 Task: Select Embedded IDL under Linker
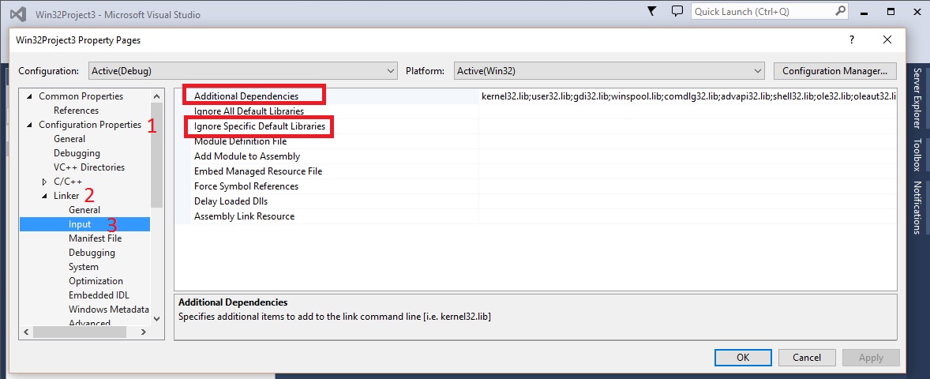click(99, 295)
